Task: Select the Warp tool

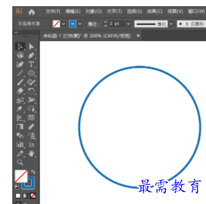Action: click(31, 100)
